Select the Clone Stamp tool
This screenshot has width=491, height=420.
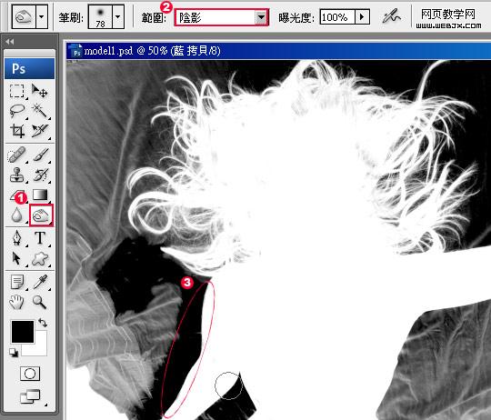click(x=16, y=175)
